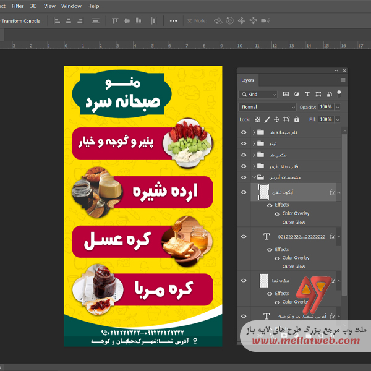371x371 pixels.
Task: Click prevent artboard auto-nesting lock icon
Action: (x=286, y=119)
